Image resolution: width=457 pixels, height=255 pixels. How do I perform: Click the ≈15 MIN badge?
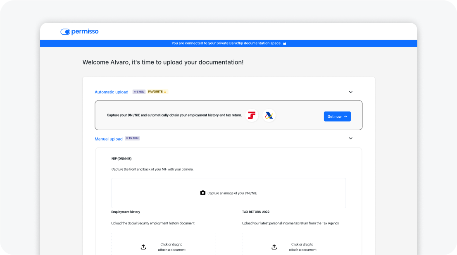tap(132, 138)
